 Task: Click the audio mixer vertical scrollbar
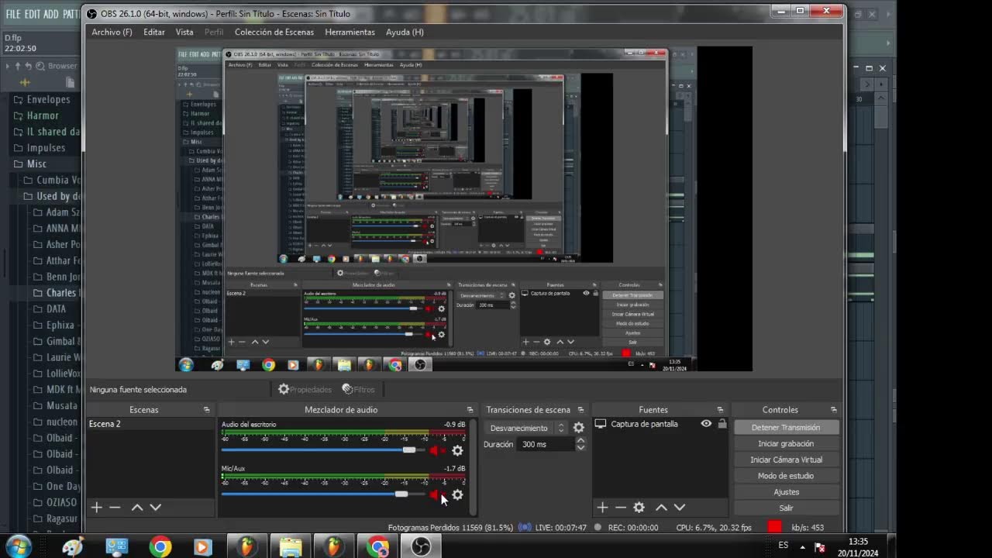pos(473,465)
